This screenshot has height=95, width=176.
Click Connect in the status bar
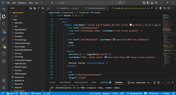pos(36,93)
